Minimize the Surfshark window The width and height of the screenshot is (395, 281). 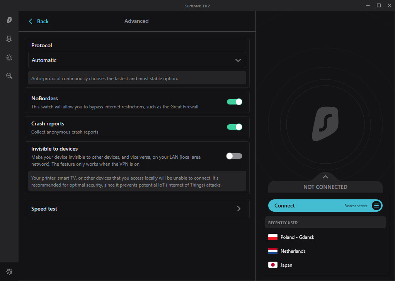pyautogui.click(x=368, y=5)
